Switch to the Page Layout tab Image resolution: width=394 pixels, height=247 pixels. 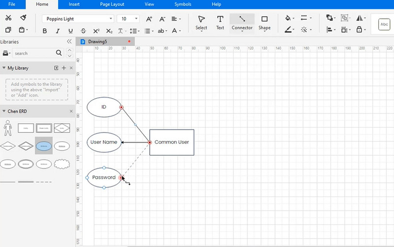[112, 4]
